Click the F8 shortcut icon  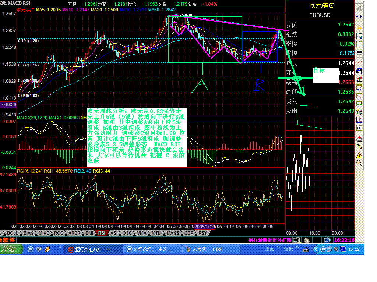point(359,128)
